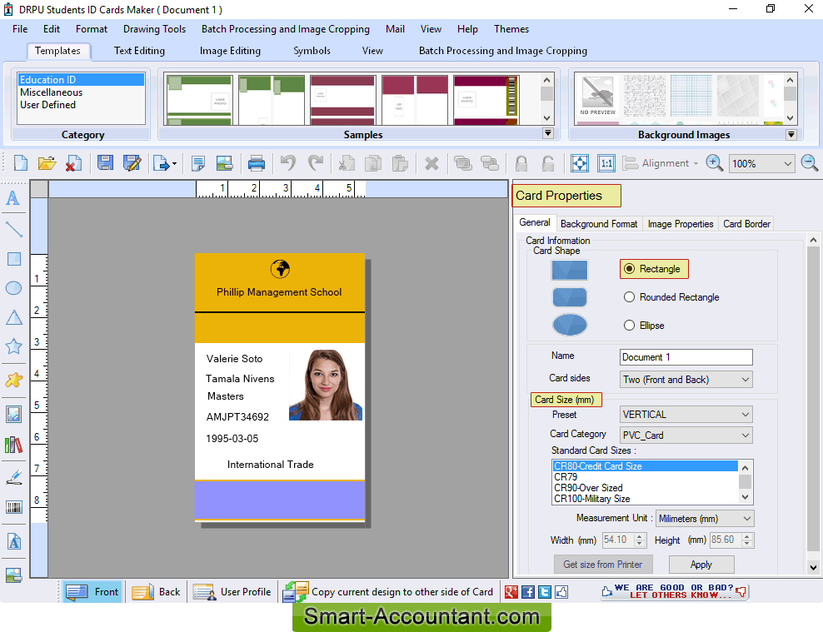Select the Line drawing tool
The width and height of the screenshot is (823, 632).
(x=13, y=229)
